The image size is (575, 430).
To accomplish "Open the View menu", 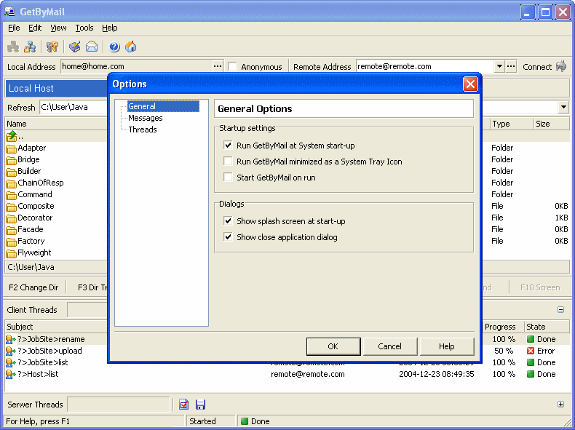I will click(58, 28).
